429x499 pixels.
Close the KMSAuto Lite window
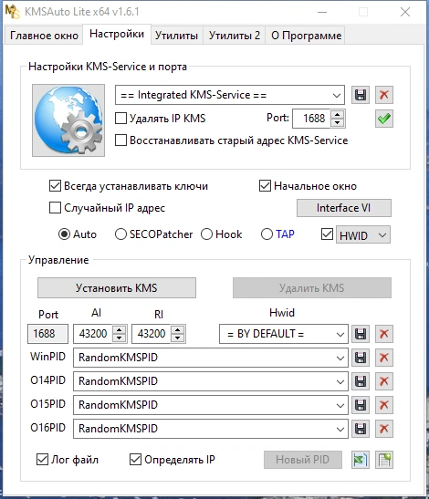[405, 12]
